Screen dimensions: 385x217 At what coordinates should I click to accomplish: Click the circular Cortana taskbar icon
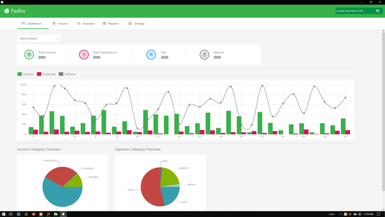[18, 214]
